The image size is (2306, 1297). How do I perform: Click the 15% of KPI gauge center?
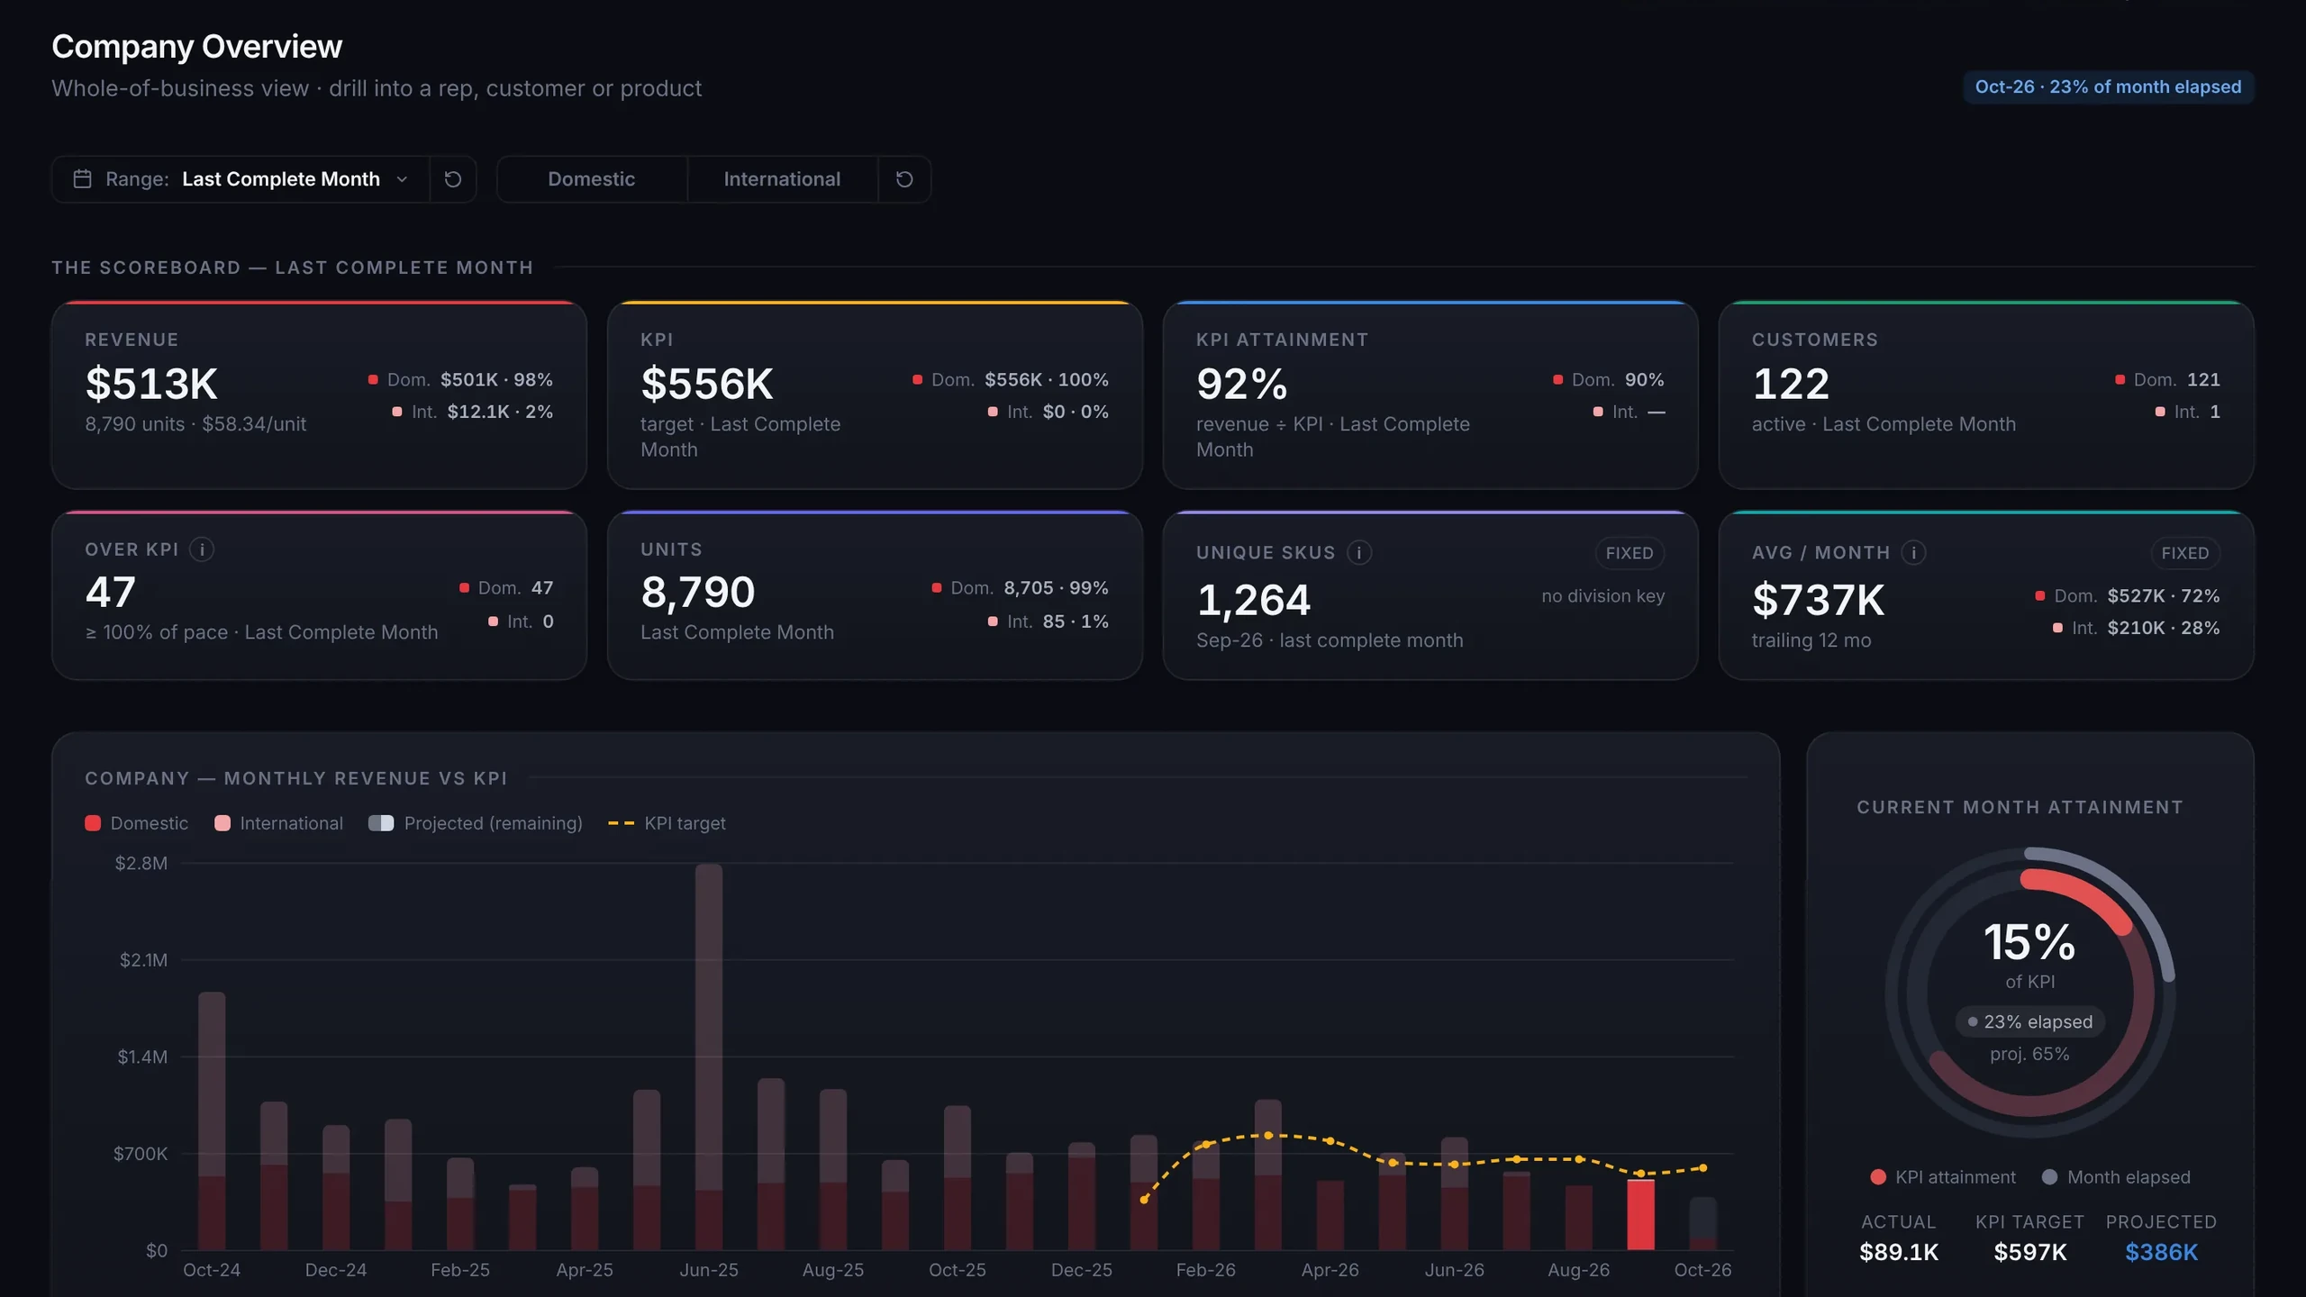(2029, 943)
